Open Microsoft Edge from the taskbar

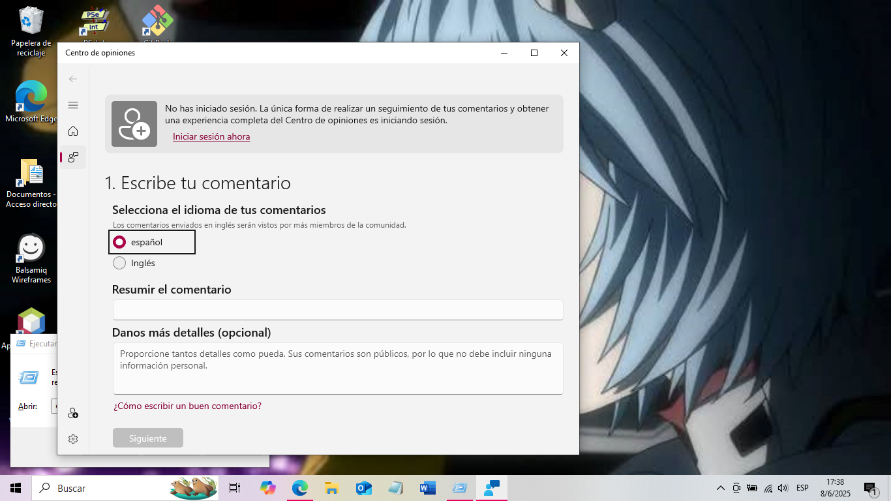[299, 488]
